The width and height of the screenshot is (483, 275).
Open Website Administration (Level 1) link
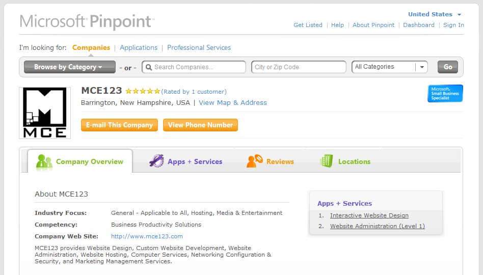click(x=378, y=226)
